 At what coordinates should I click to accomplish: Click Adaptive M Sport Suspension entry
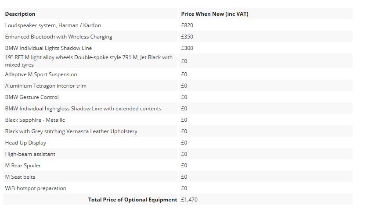(41, 74)
